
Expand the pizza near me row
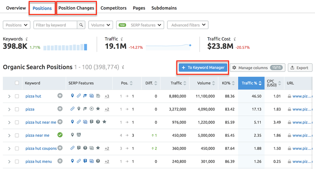click(x=9, y=136)
